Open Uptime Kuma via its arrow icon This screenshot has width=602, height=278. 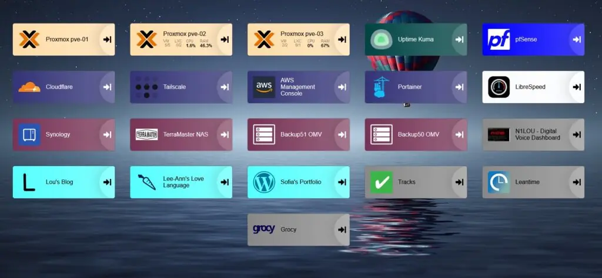coord(460,39)
